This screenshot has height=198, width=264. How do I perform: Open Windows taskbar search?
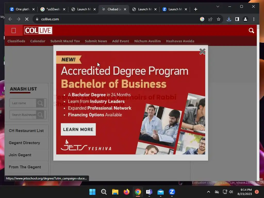[x=104, y=192]
